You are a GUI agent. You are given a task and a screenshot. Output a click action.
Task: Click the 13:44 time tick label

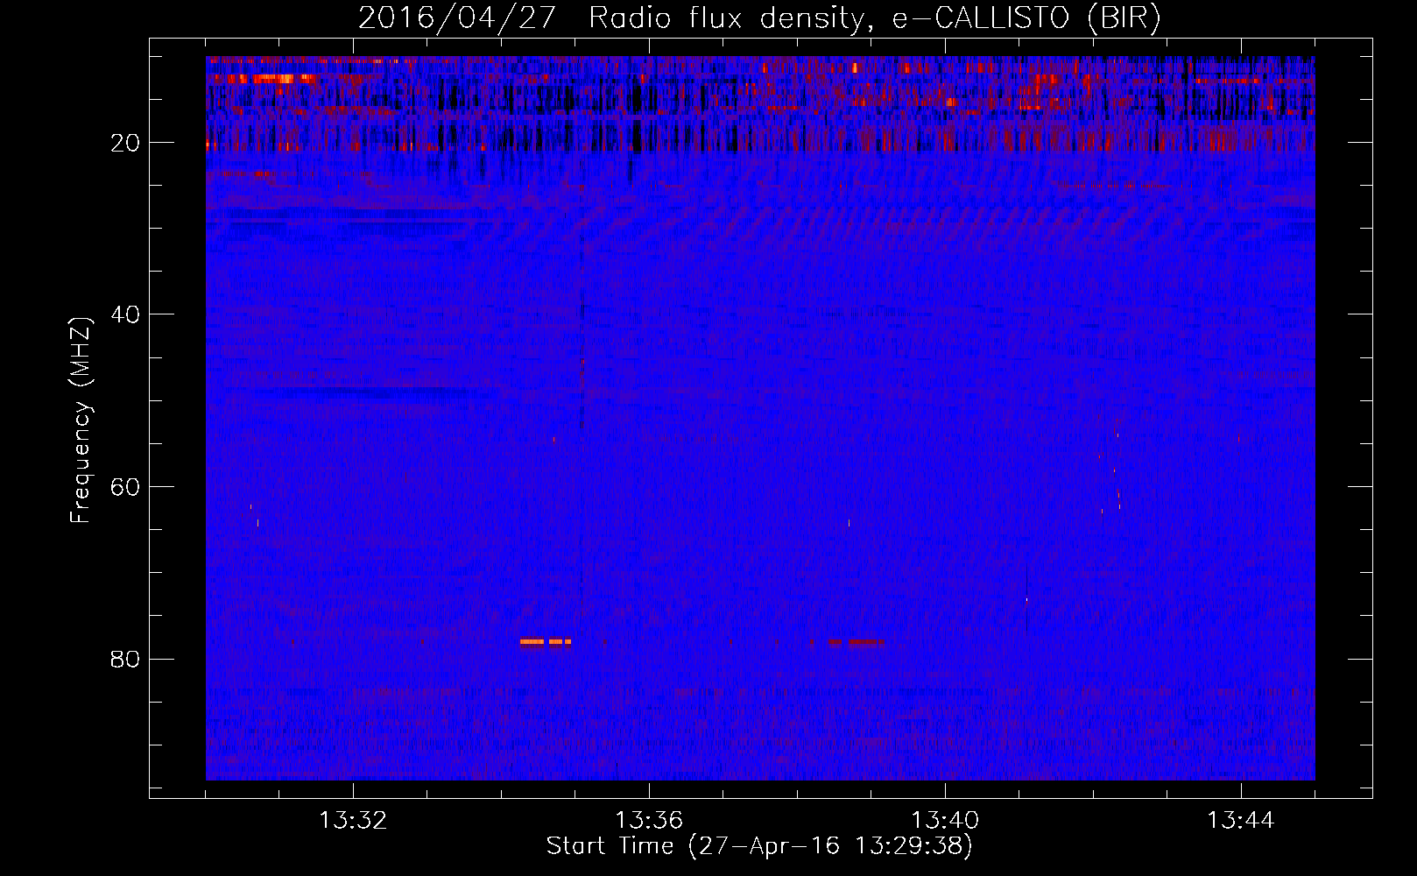pos(1241,821)
